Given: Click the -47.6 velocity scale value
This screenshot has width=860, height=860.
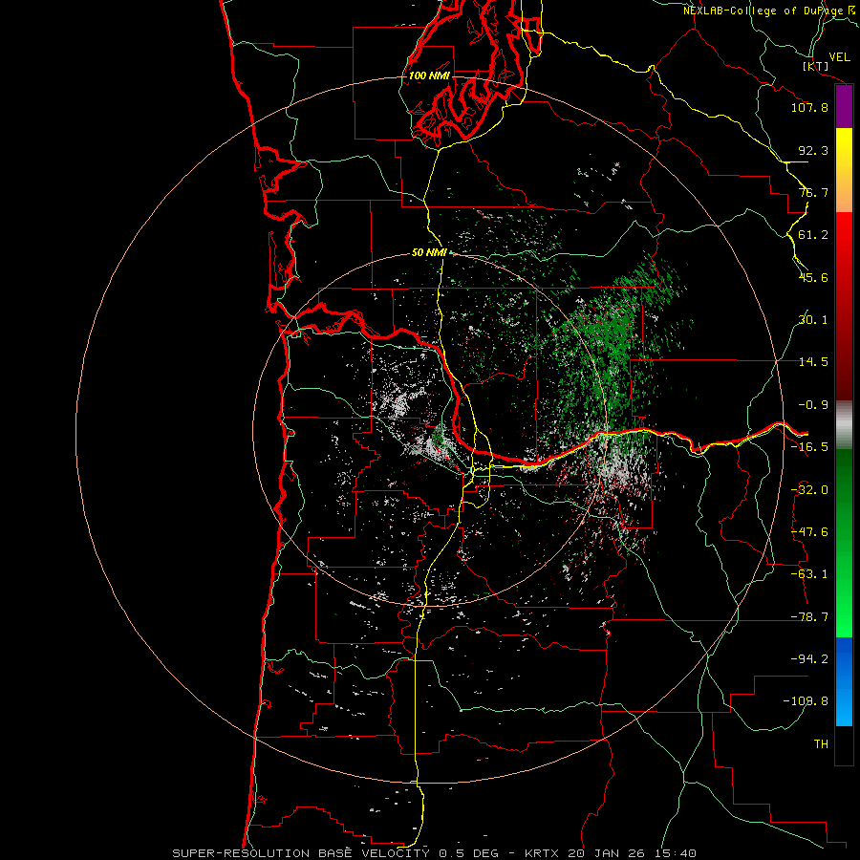Looking at the screenshot, I should click(x=809, y=532).
